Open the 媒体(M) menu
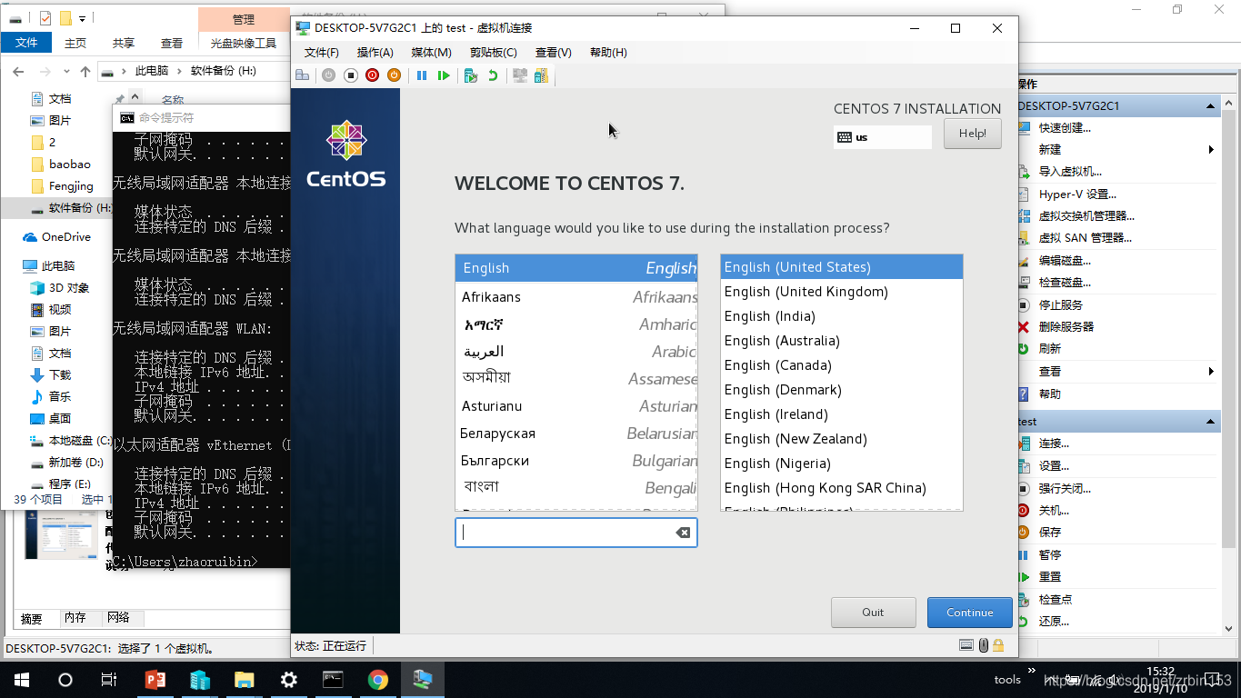This screenshot has height=698, width=1241. pos(431,53)
